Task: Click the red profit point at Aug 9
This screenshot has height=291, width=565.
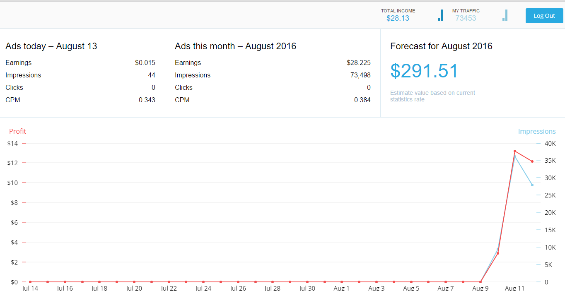Action: tap(480, 282)
